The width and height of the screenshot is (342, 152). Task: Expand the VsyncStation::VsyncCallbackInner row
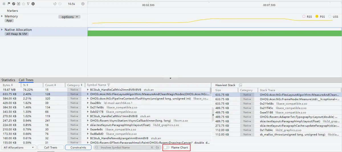[x=88, y=121]
